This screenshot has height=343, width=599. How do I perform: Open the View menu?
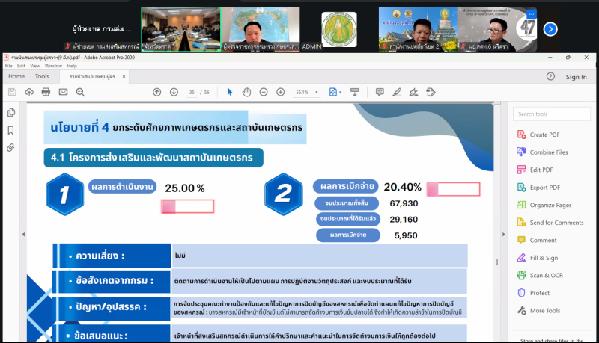pos(36,66)
